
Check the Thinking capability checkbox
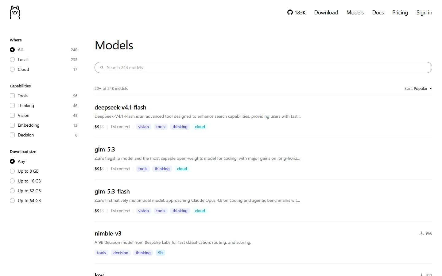pyautogui.click(x=12, y=105)
